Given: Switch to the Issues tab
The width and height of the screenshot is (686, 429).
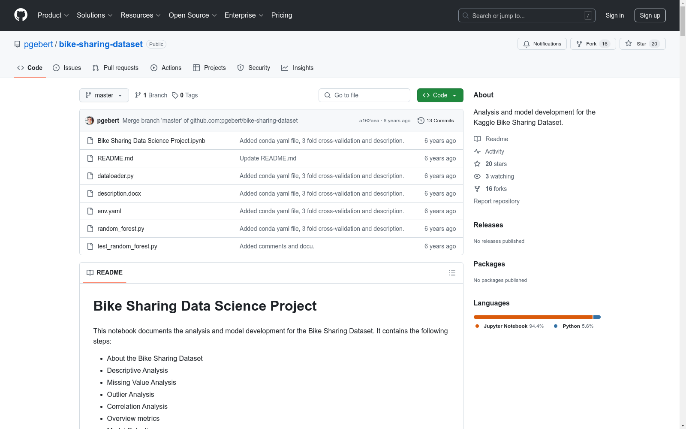Looking at the screenshot, I should coord(67,68).
